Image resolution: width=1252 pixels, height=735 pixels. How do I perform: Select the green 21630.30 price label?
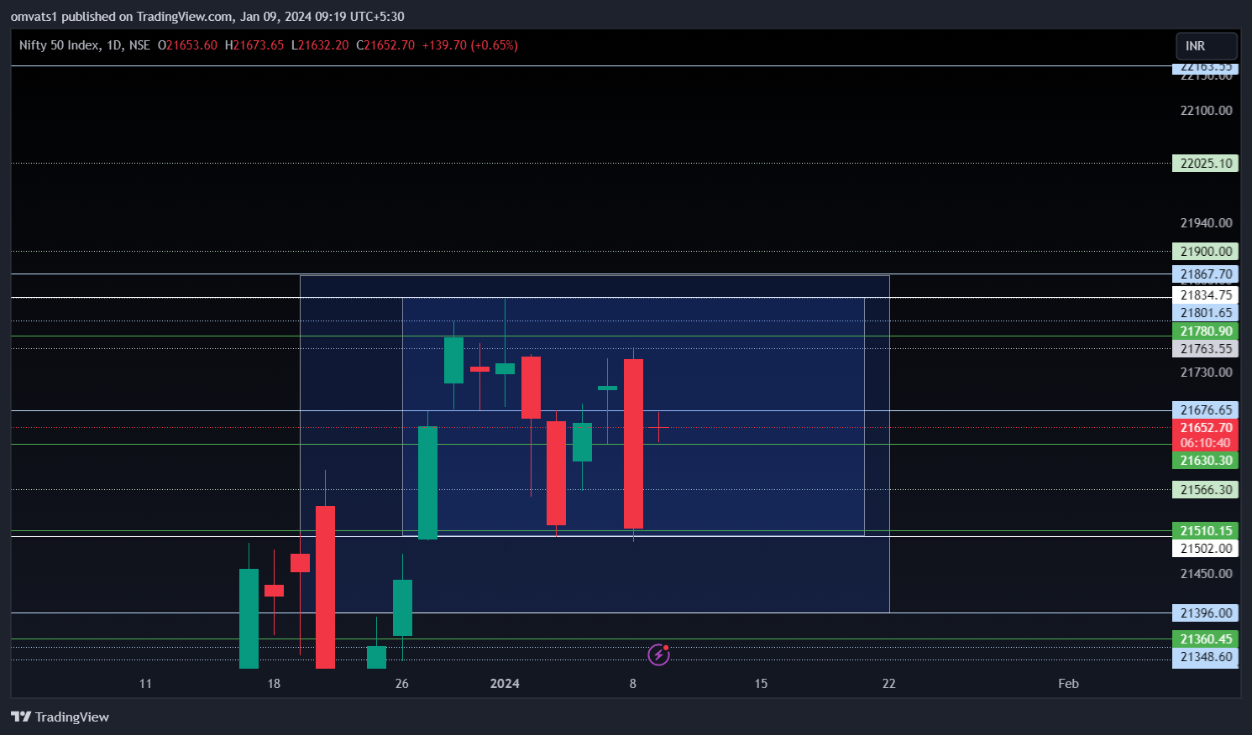pos(1205,461)
